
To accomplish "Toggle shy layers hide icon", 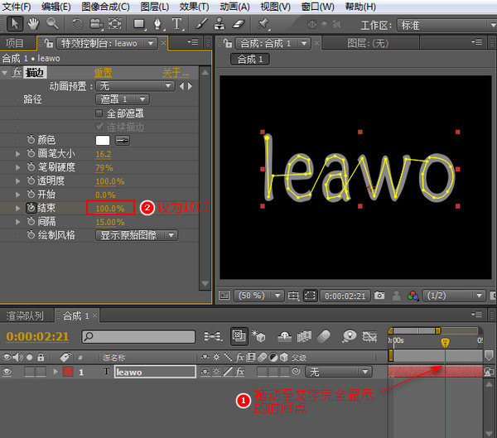I will [x=285, y=336].
